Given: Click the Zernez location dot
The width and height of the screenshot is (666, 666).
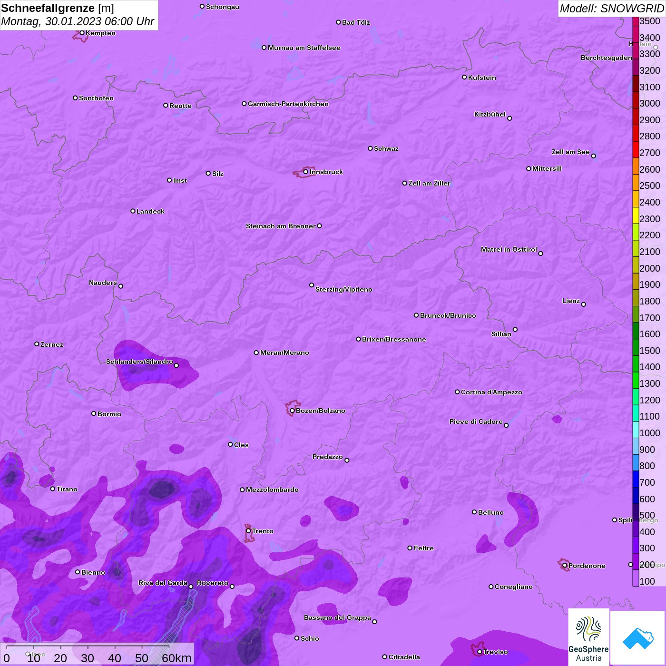Looking at the screenshot, I should click(x=37, y=344).
